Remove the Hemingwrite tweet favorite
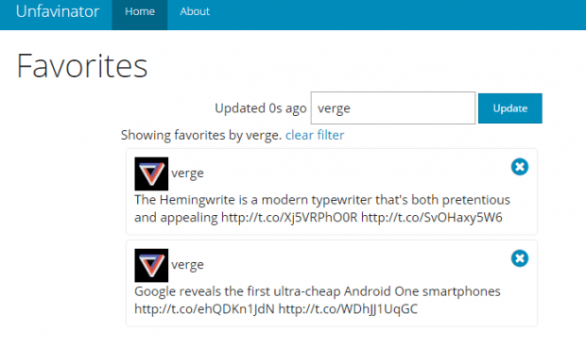This screenshot has width=586, height=347. (520, 167)
